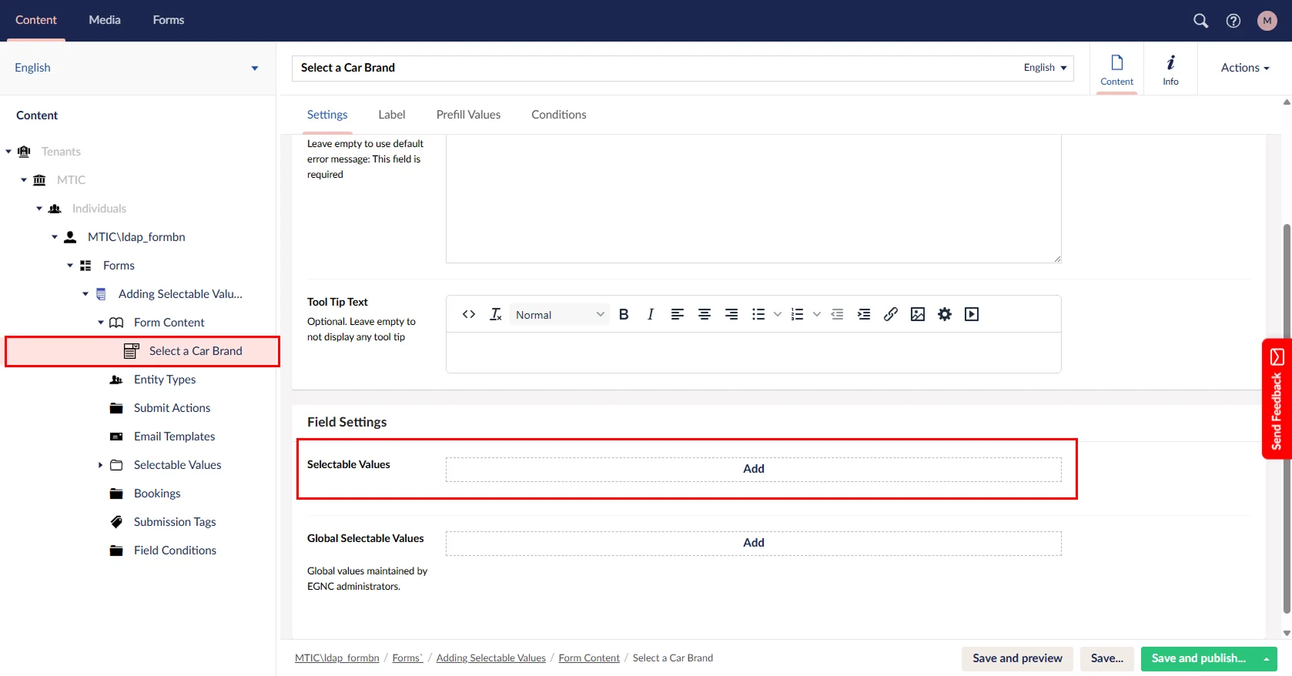This screenshot has width=1292, height=676.
Task: Insert an image in tool tip editor
Action: (x=917, y=314)
